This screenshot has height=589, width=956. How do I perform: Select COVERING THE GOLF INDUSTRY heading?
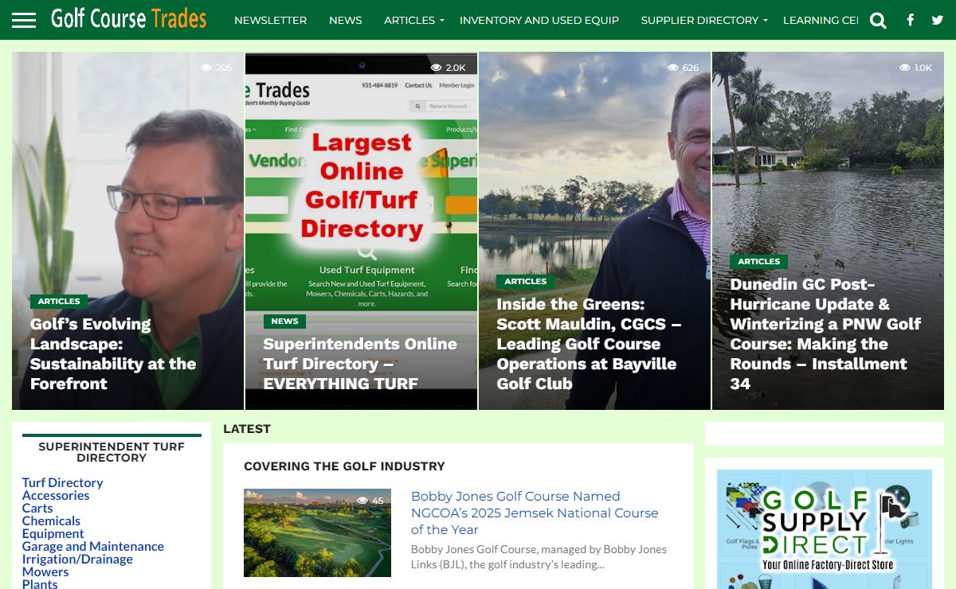point(344,466)
